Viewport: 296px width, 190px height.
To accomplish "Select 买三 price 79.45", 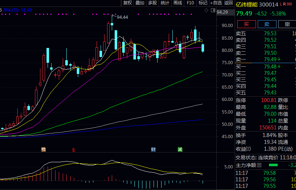I will (x=270, y=80).
